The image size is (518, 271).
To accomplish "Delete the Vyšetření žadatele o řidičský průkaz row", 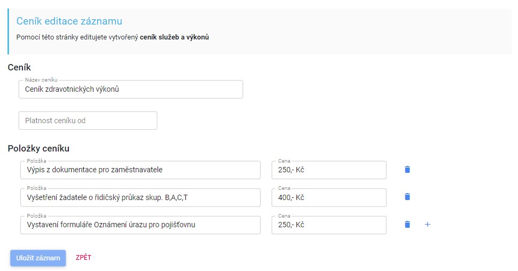I will pyautogui.click(x=407, y=197).
